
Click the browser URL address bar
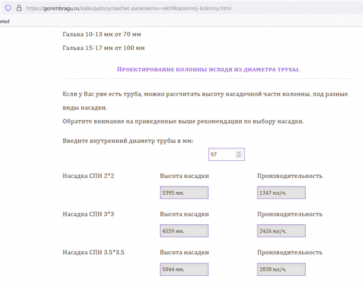click(x=170, y=8)
